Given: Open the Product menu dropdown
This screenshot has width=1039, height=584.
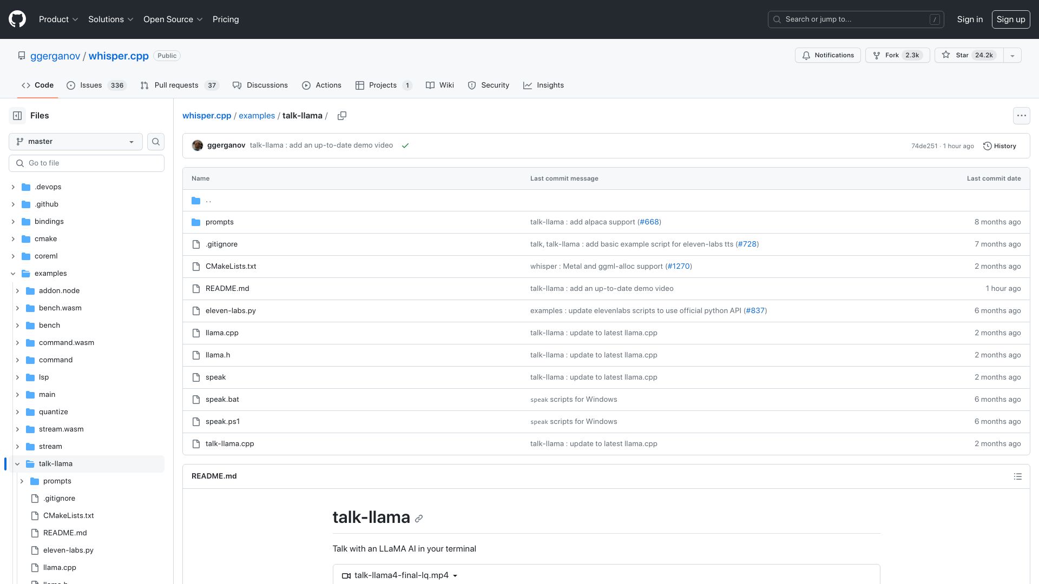Looking at the screenshot, I should pos(58,19).
